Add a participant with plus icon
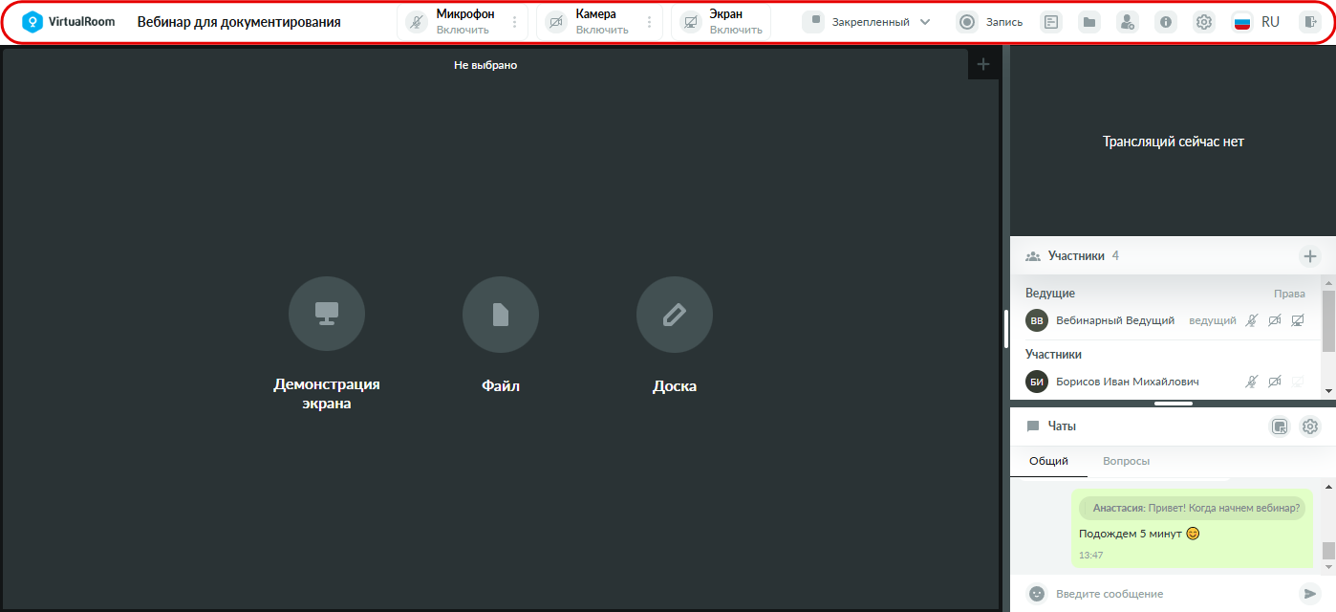This screenshot has height=612, width=1336. [1310, 256]
